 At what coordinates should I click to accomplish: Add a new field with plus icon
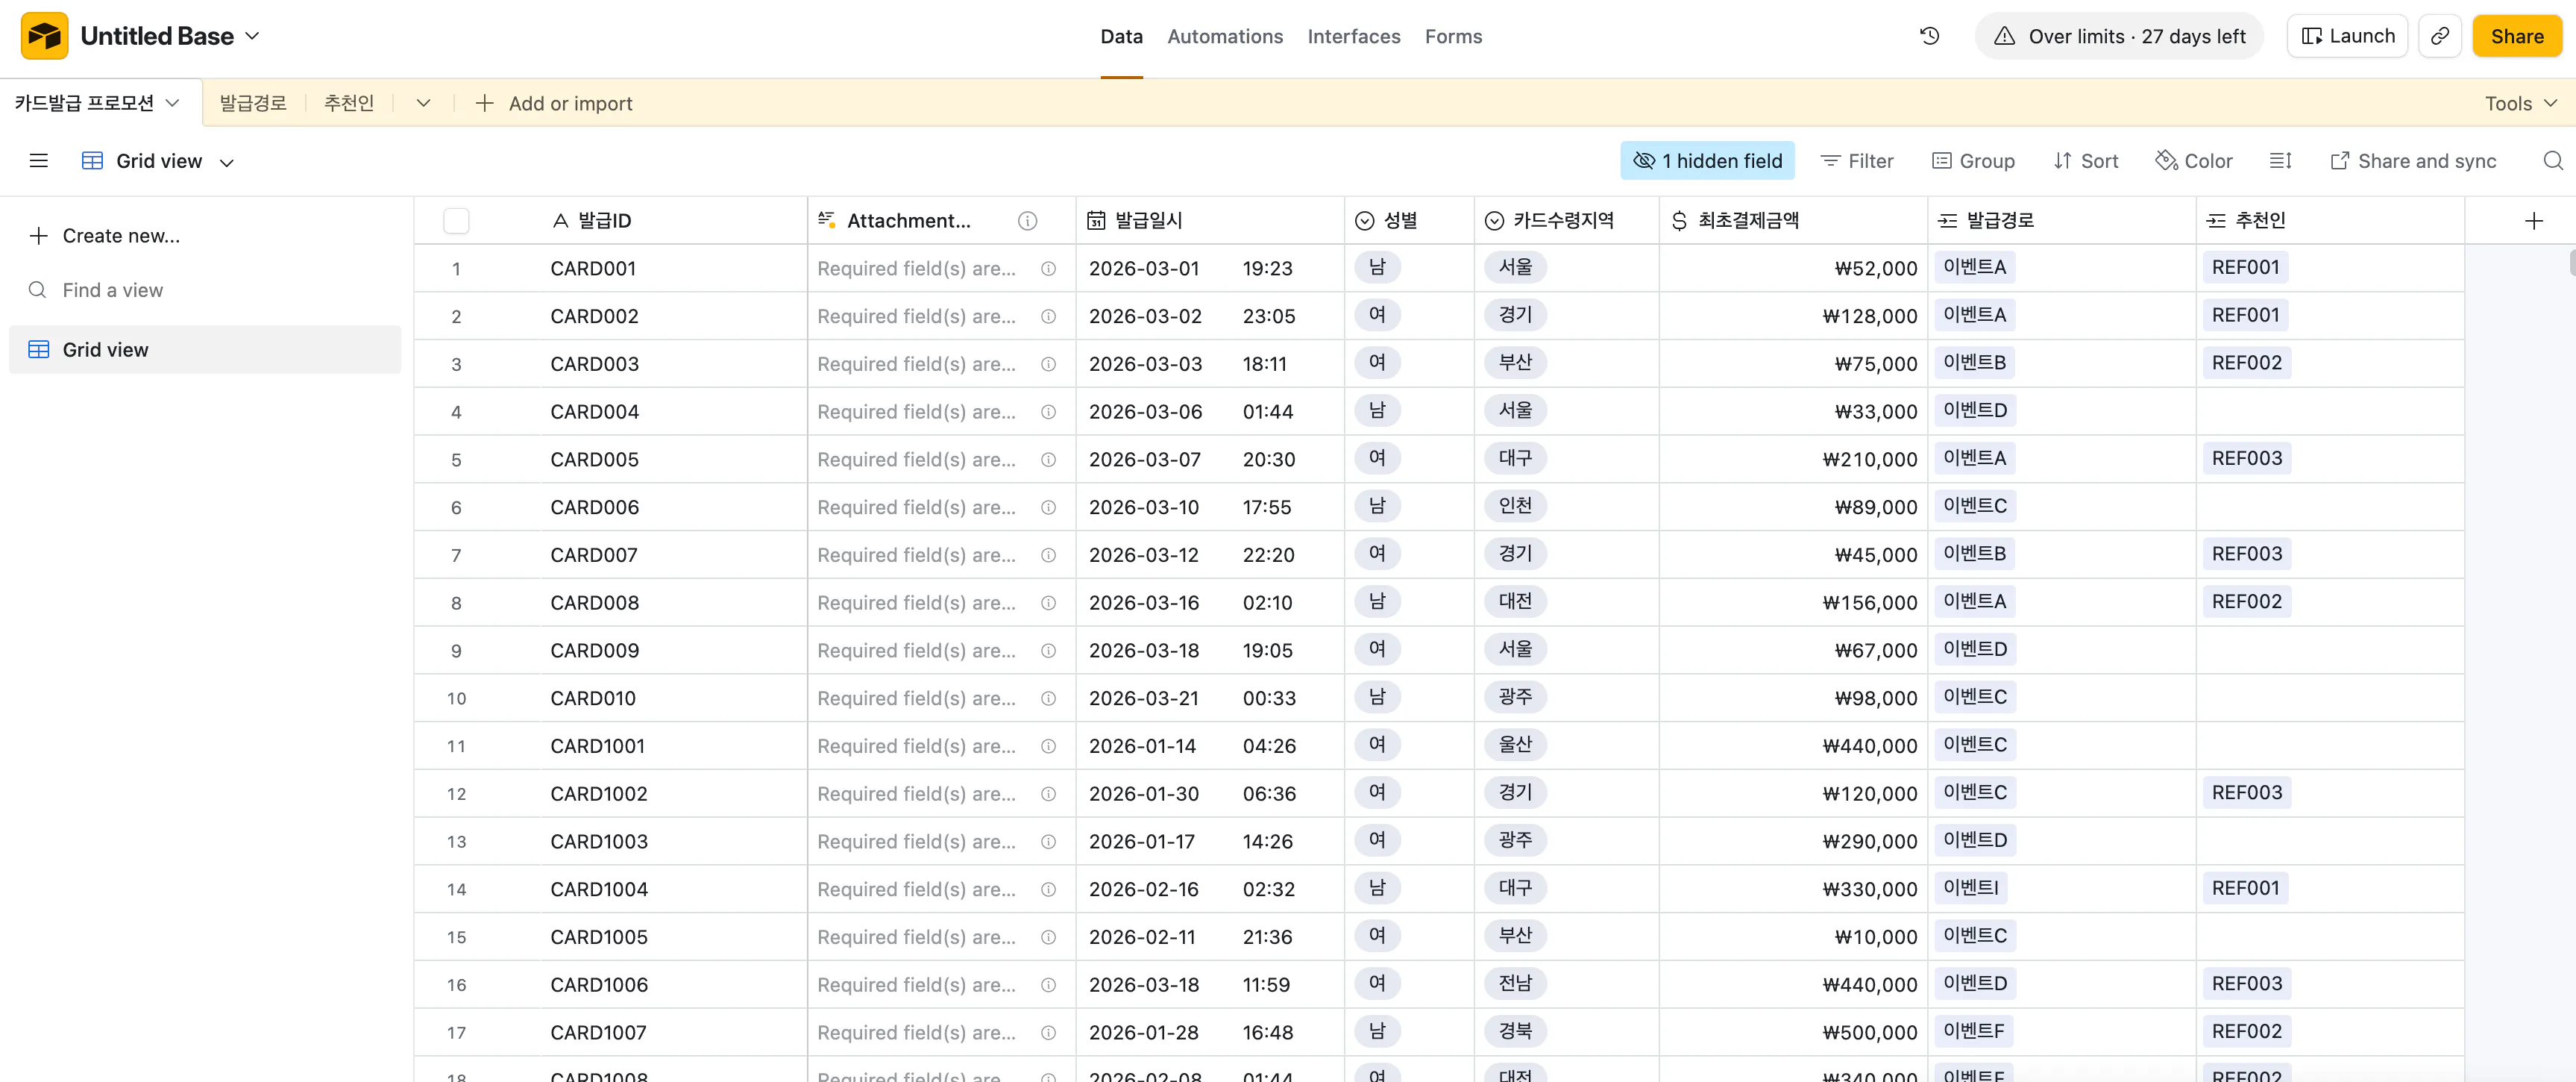[2533, 220]
